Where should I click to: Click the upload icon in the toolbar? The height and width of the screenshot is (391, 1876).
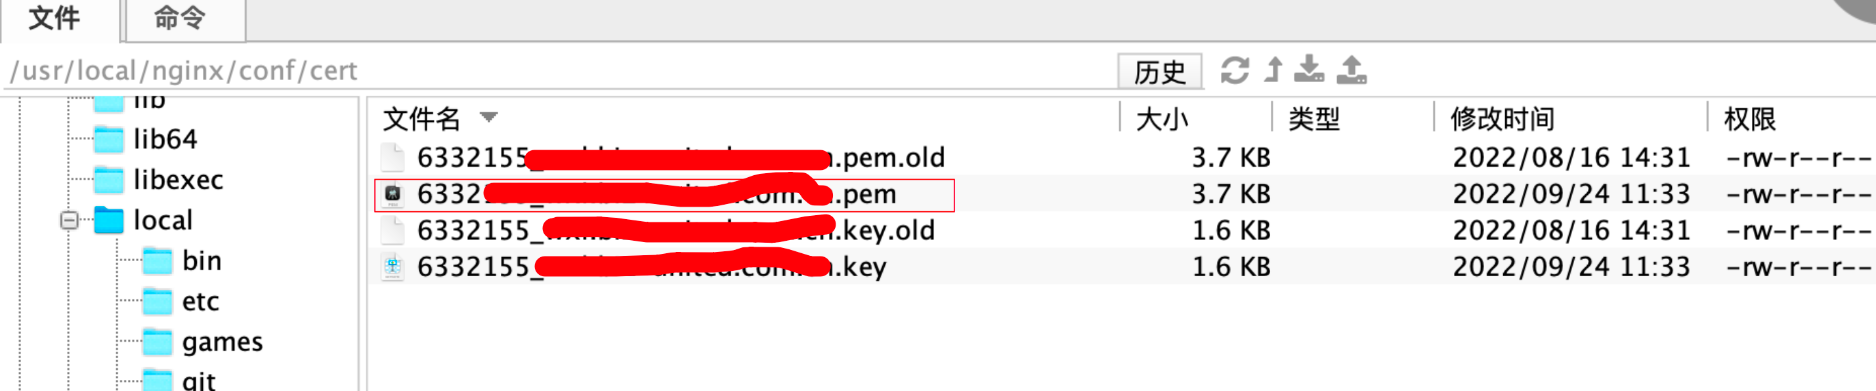(x=1352, y=70)
